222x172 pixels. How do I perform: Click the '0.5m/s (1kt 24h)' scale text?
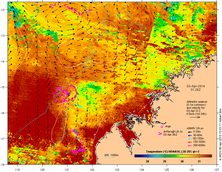click(196, 114)
